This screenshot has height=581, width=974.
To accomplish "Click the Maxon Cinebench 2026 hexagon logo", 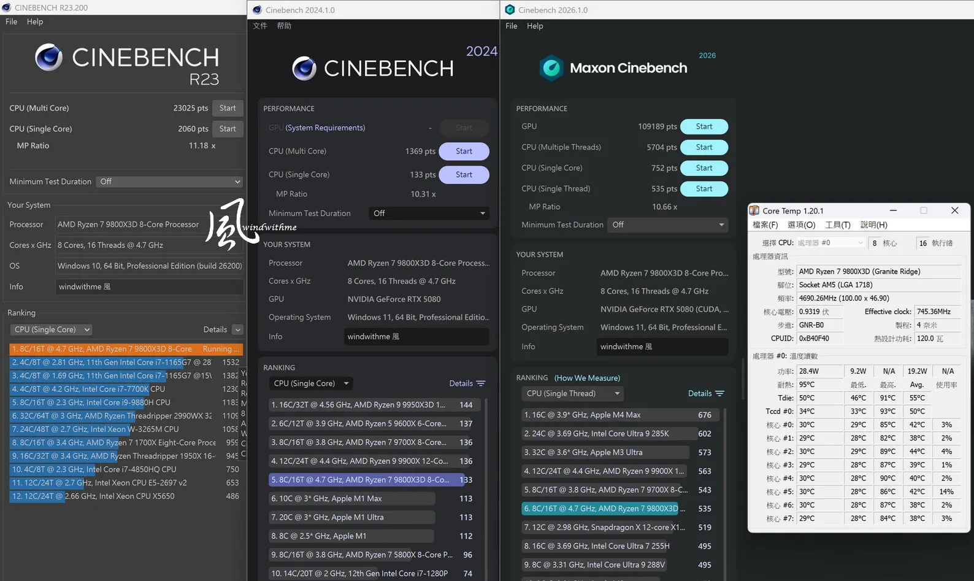I will click(551, 67).
